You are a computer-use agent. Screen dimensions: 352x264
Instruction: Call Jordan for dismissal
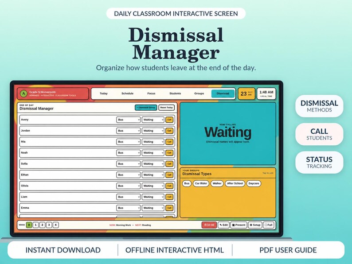(x=169, y=131)
